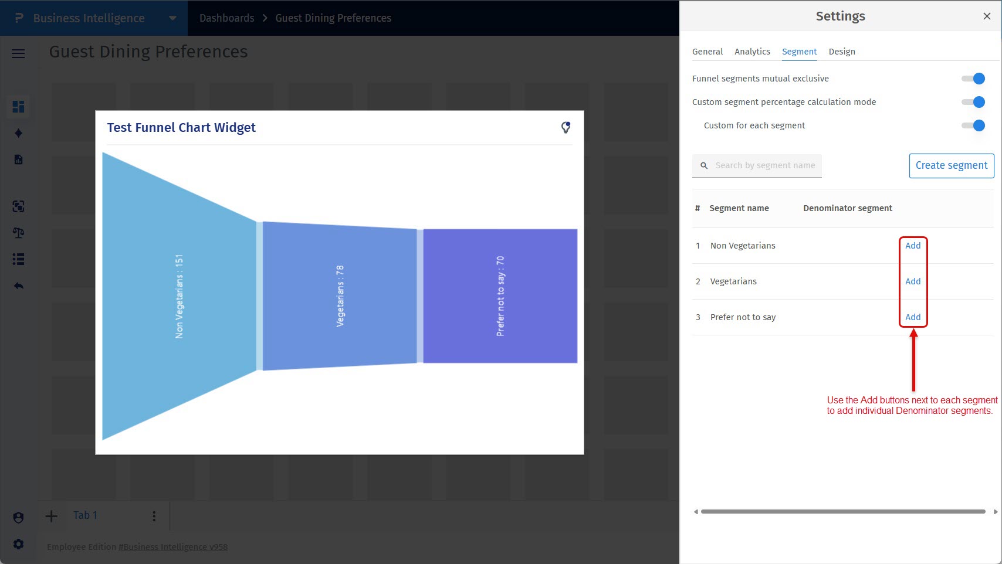Click Create segment button

click(950, 165)
